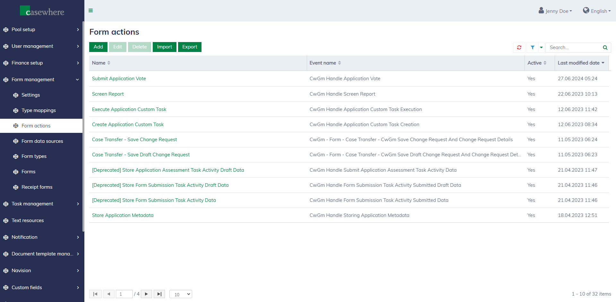Go to the last page of results
Image resolution: width=616 pixels, height=302 pixels.
(159, 294)
